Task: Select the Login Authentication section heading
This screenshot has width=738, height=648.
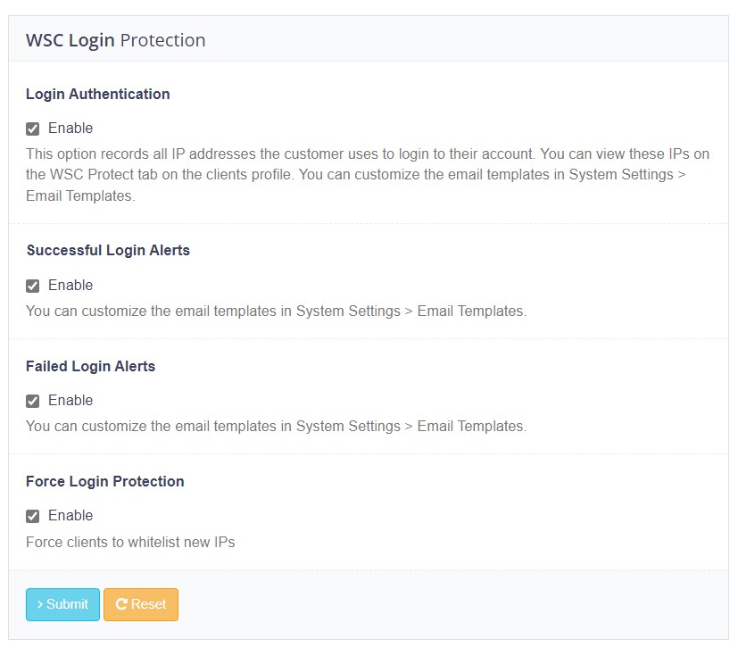Action: 97,94
